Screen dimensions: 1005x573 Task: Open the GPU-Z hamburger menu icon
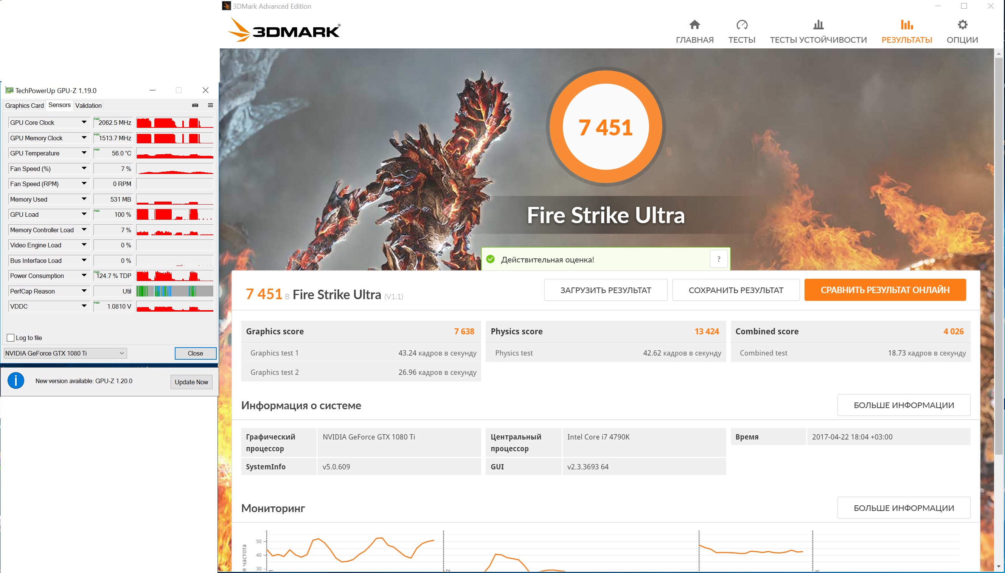[211, 105]
